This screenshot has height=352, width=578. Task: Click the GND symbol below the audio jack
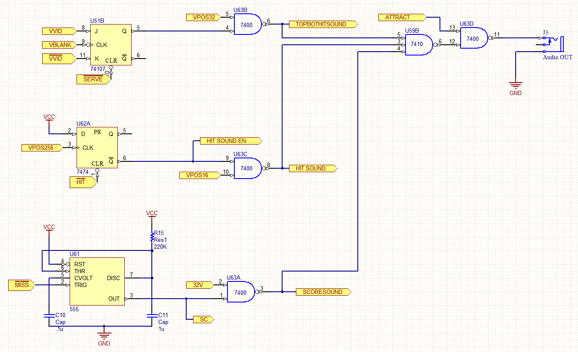[515, 85]
